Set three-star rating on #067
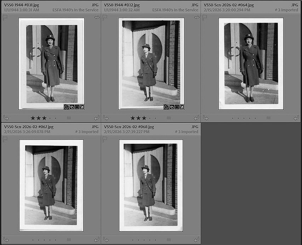The image size is (302, 245). pyautogui.click(x=44, y=240)
